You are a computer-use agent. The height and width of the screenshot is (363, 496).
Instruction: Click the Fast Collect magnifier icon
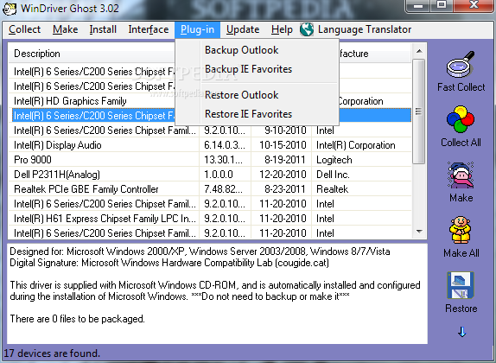tap(461, 64)
